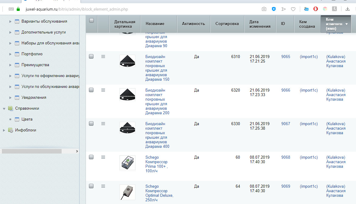This screenshot has width=356, height=204.
Task: Click the browser snapshot camera icon
Action: (264, 9)
